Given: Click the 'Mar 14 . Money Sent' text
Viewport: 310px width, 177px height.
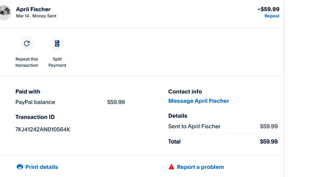Looking at the screenshot, I should 36,16.
